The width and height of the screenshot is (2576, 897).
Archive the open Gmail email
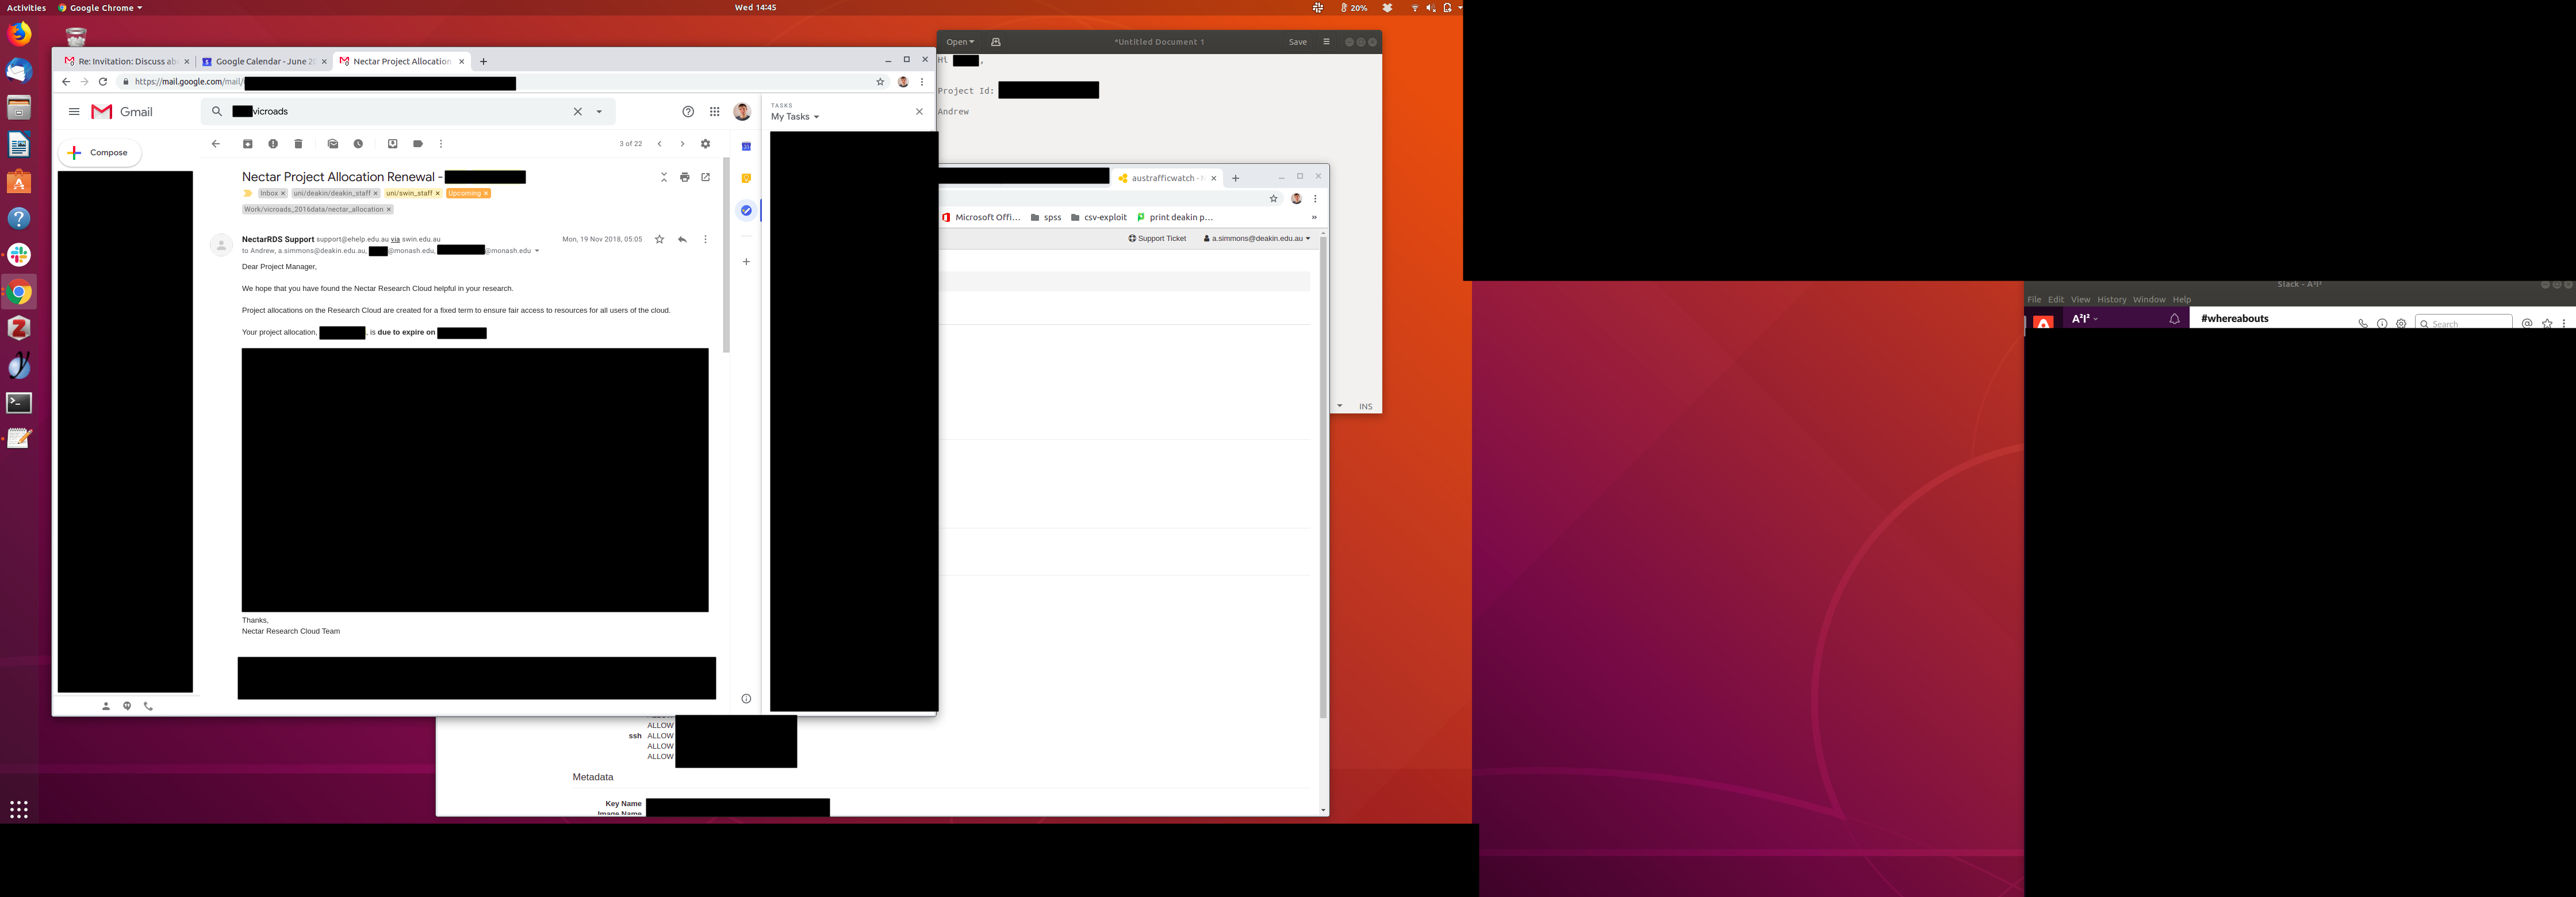[247, 144]
